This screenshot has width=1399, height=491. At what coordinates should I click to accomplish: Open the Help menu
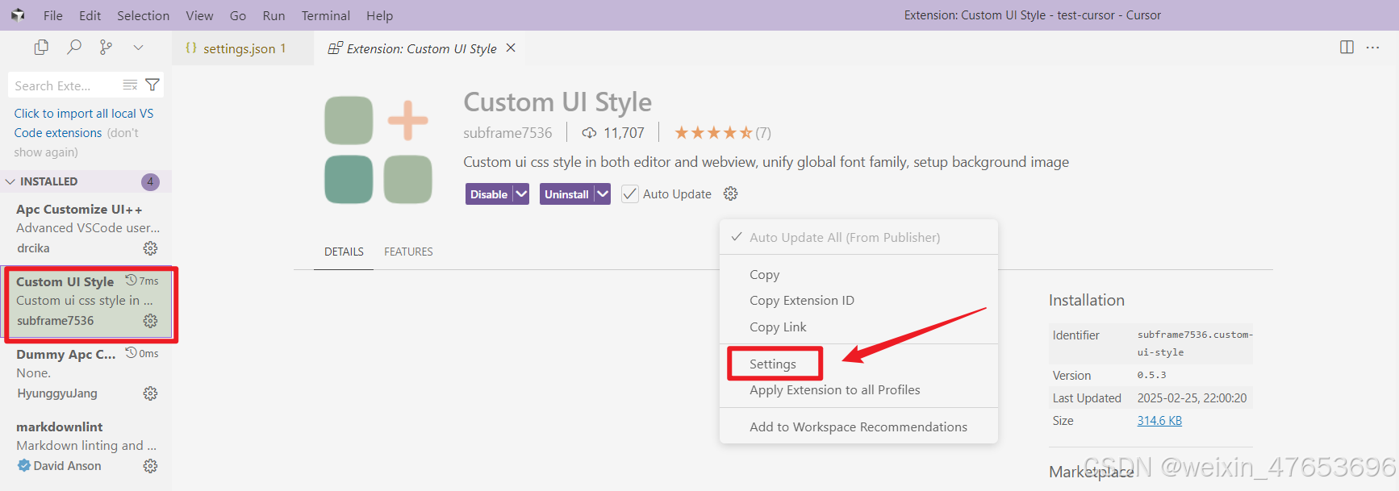coord(379,15)
